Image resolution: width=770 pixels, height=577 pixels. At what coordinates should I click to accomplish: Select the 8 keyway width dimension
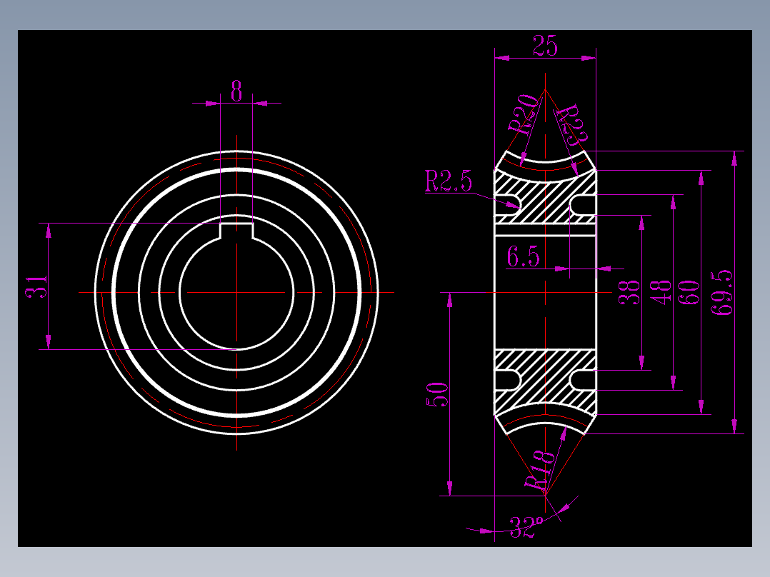pyautogui.click(x=236, y=91)
